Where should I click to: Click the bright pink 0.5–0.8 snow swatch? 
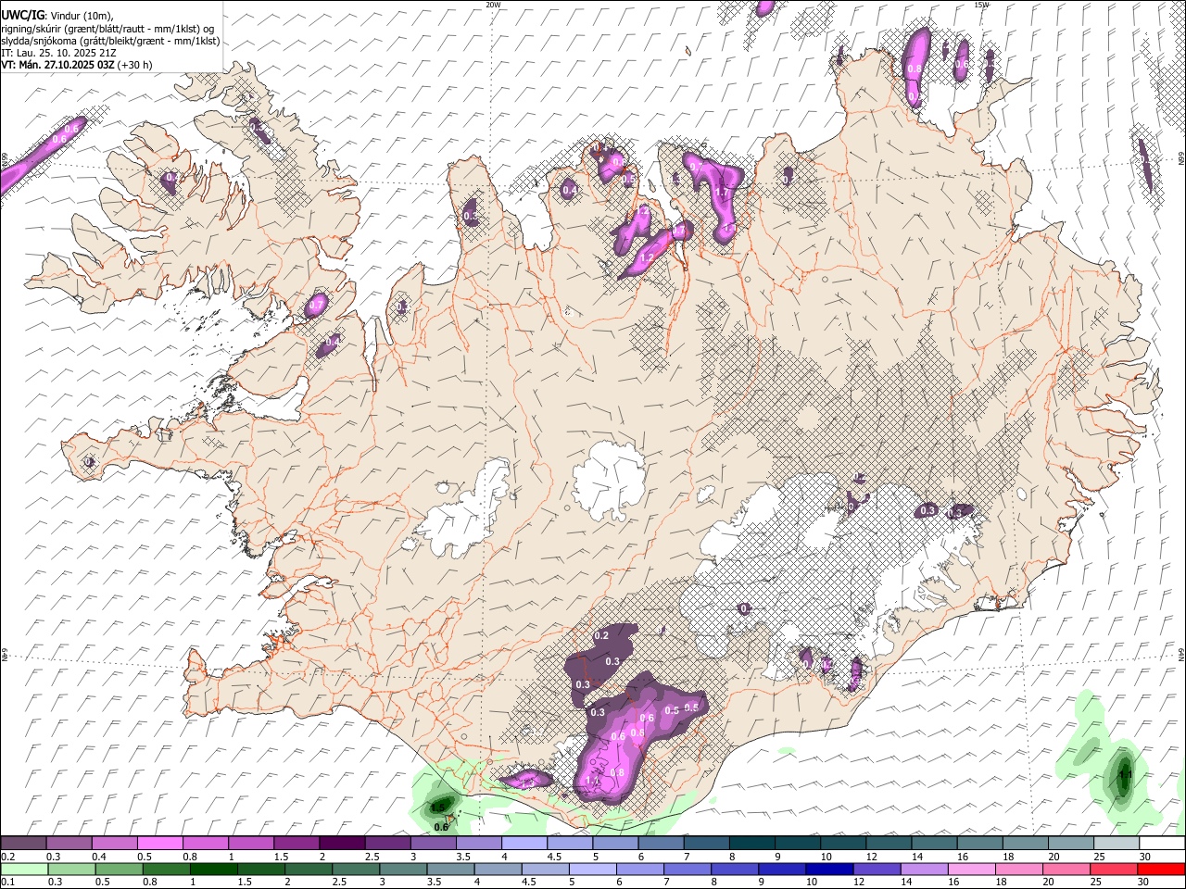point(159,844)
